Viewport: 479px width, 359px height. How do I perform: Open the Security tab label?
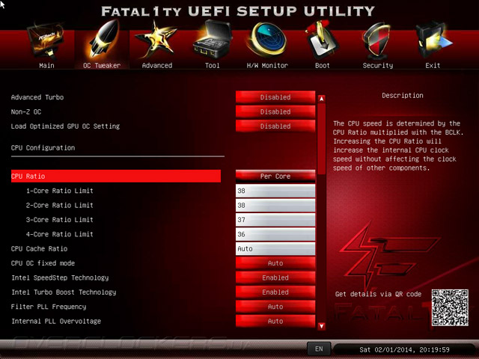coord(377,65)
